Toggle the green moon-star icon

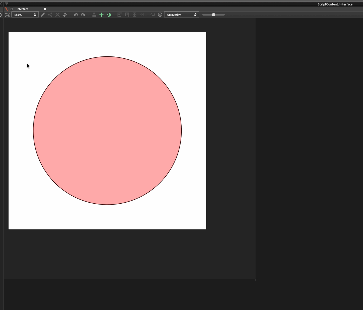pyautogui.click(x=109, y=15)
